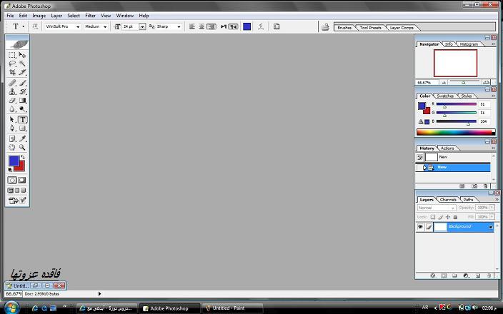Click the text color swatch in options bar
The image size is (503, 314).
click(x=246, y=26)
